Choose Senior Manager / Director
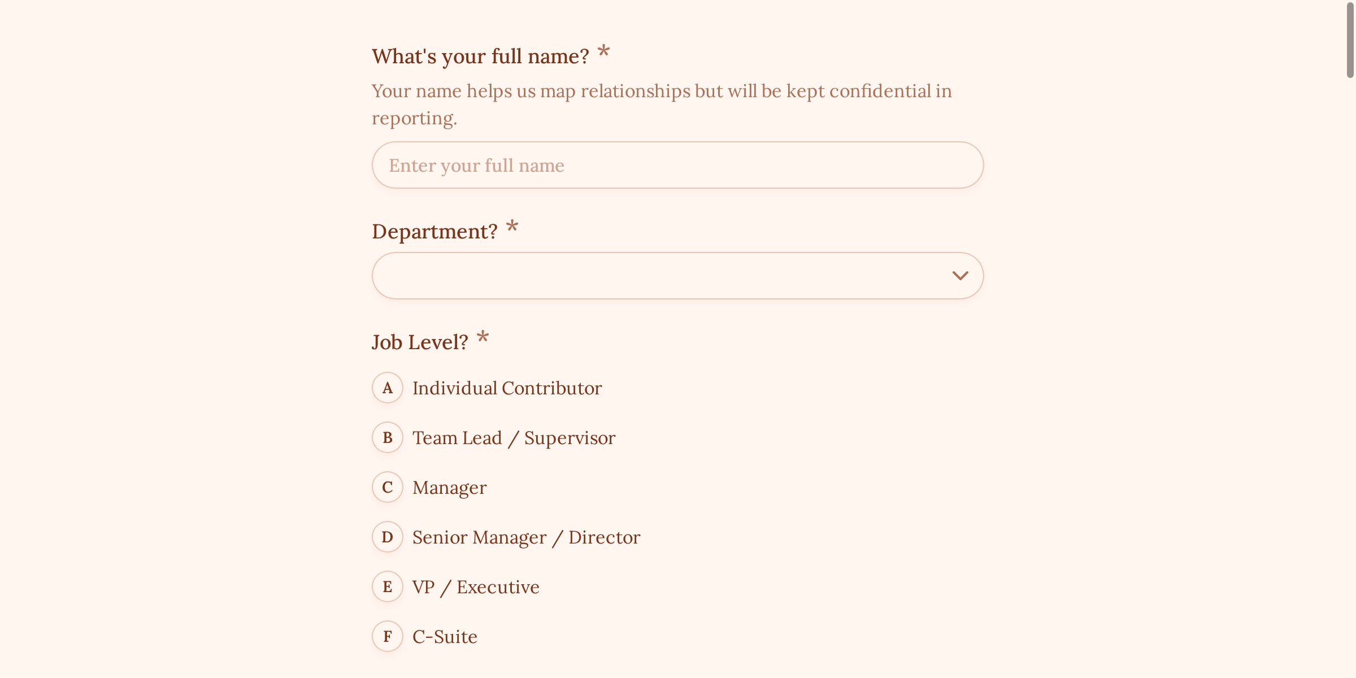 point(526,537)
